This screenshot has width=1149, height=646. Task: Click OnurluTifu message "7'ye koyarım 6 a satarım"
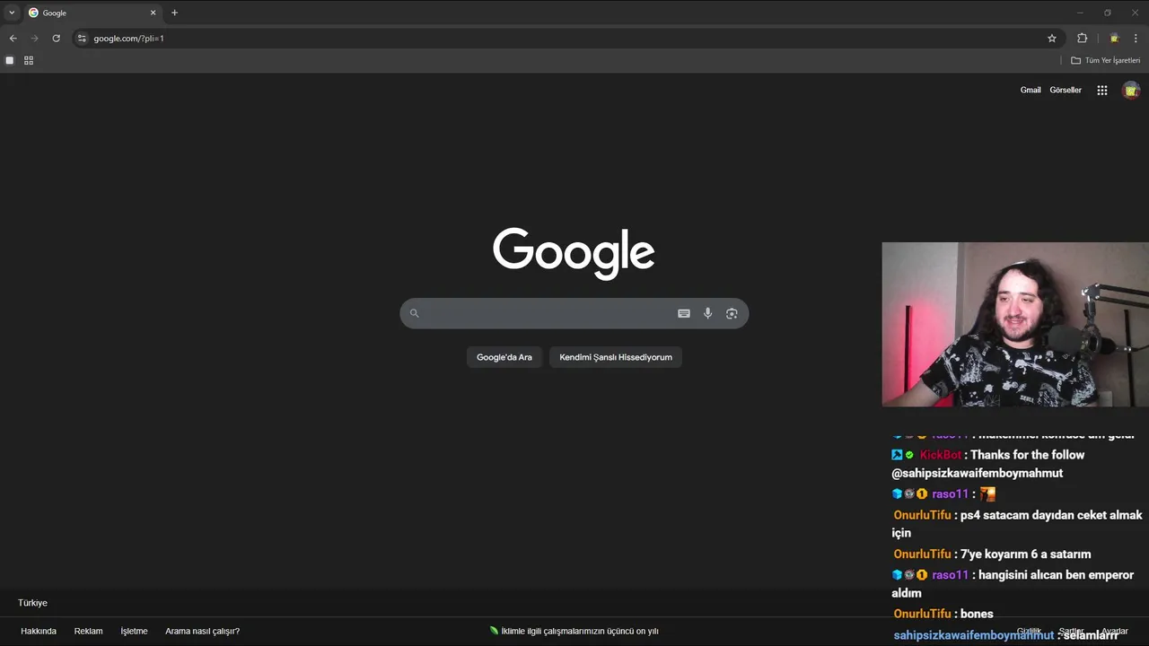992,554
